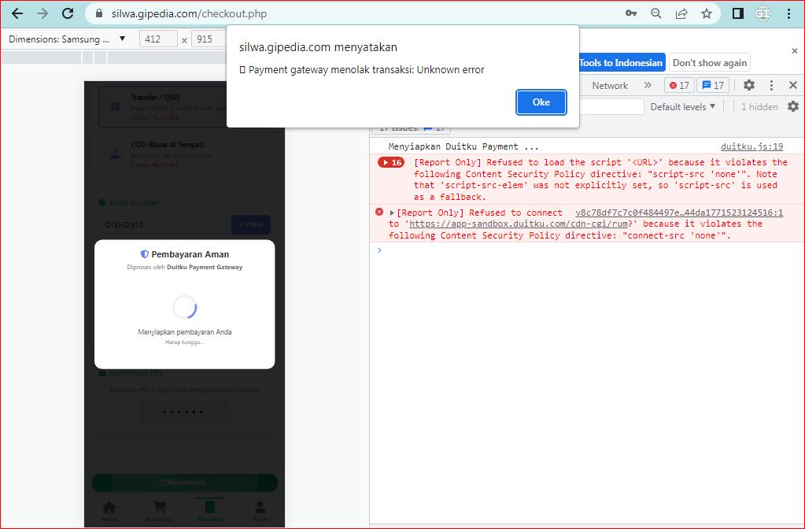Click the address bar URL
Viewport: 805px width, 529px height.
(x=189, y=14)
